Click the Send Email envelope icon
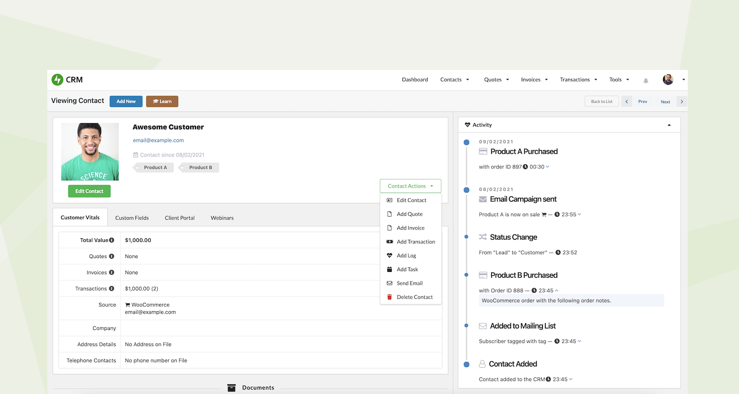This screenshot has width=739, height=394. click(x=390, y=283)
